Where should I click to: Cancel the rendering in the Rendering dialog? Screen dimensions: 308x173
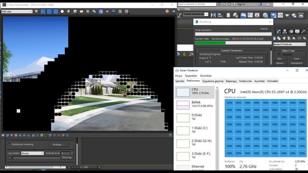(x=264, y=29)
